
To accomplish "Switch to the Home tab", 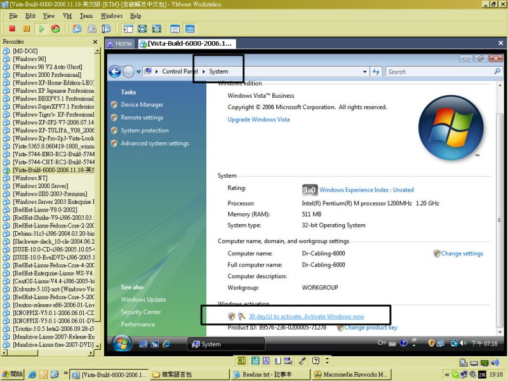I will point(119,43).
